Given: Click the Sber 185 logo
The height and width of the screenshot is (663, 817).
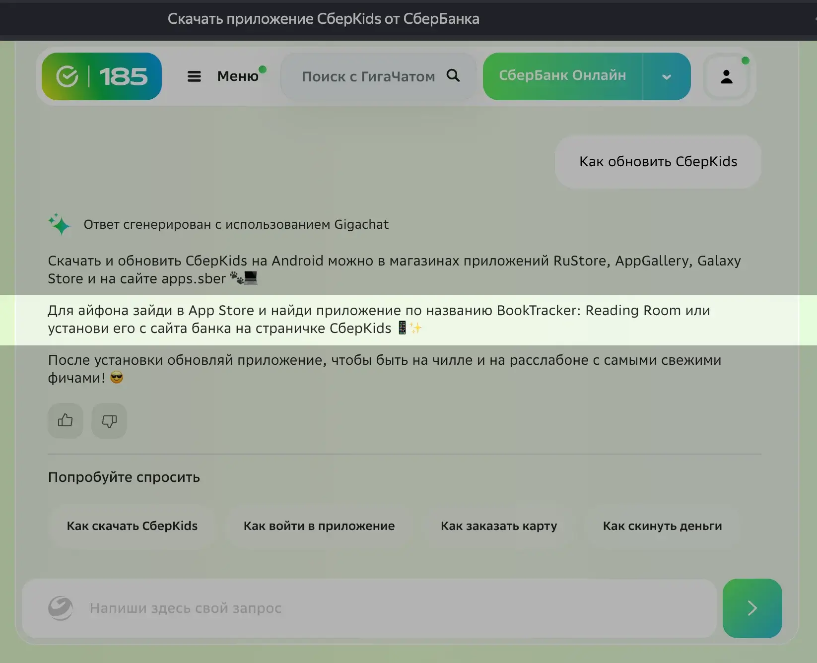Looking at the screenshot, I should [x=102, y=76].
